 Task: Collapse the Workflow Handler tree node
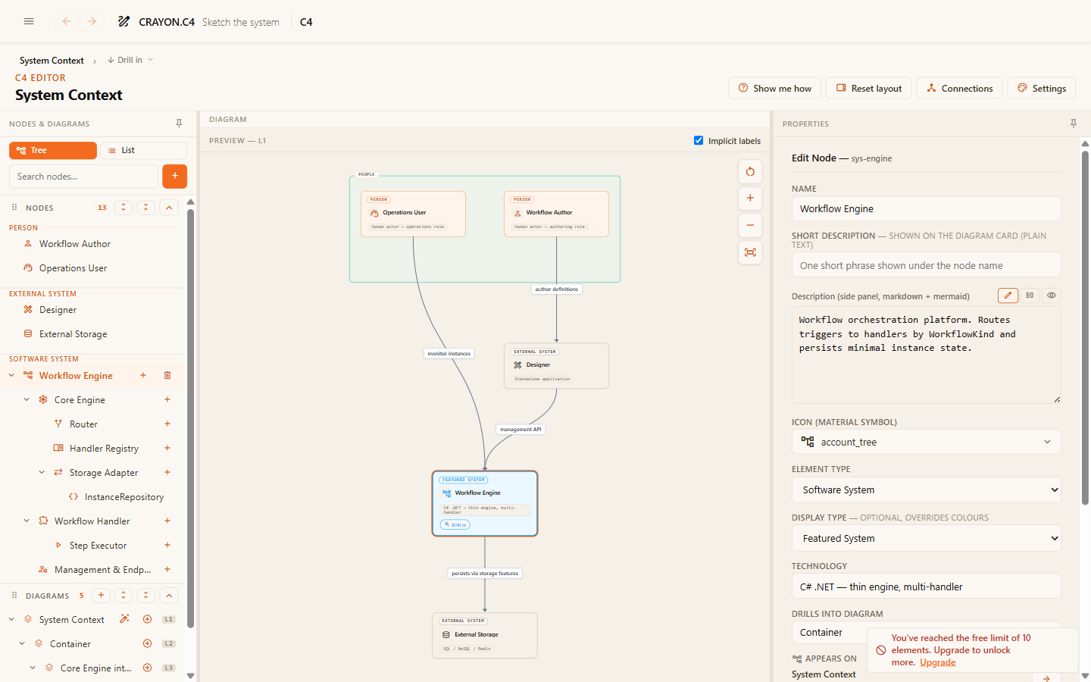(27, 521)
